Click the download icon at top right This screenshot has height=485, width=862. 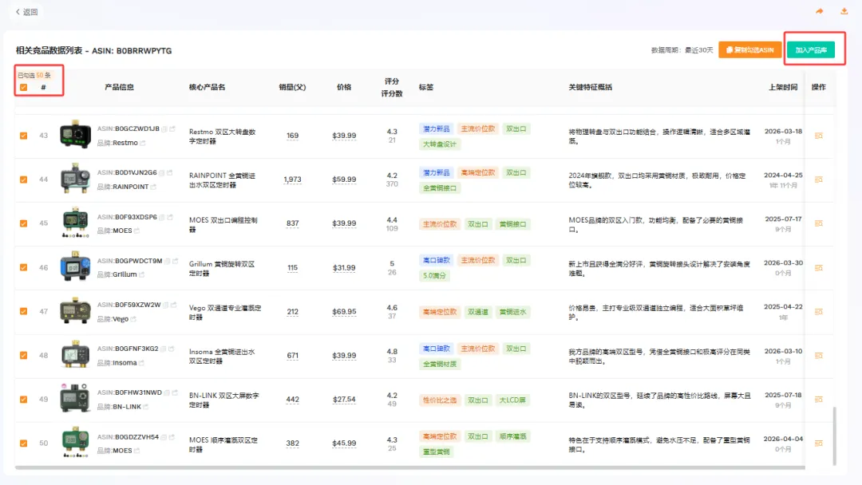pyautogui.click(x=844, y=11)
